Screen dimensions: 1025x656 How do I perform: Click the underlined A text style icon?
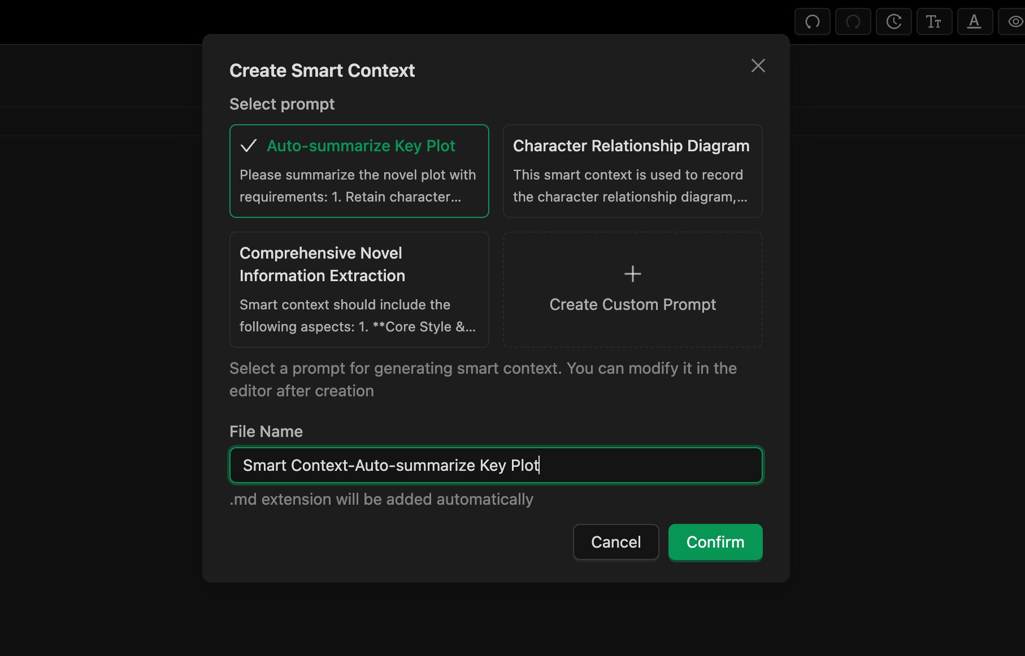(974, 22)
